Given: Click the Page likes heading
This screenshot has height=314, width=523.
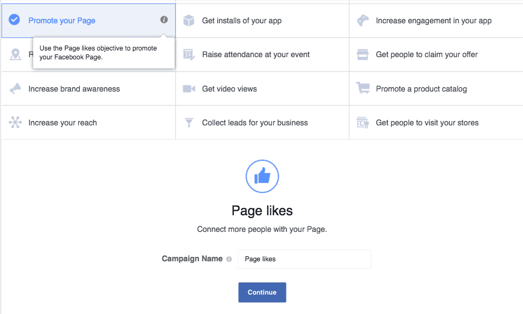Looking at the screenshot, I should point(262,211).
